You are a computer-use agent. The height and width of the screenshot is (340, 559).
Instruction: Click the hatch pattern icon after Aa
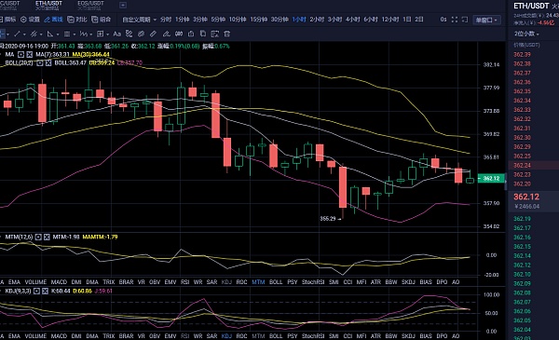(129, 34)
